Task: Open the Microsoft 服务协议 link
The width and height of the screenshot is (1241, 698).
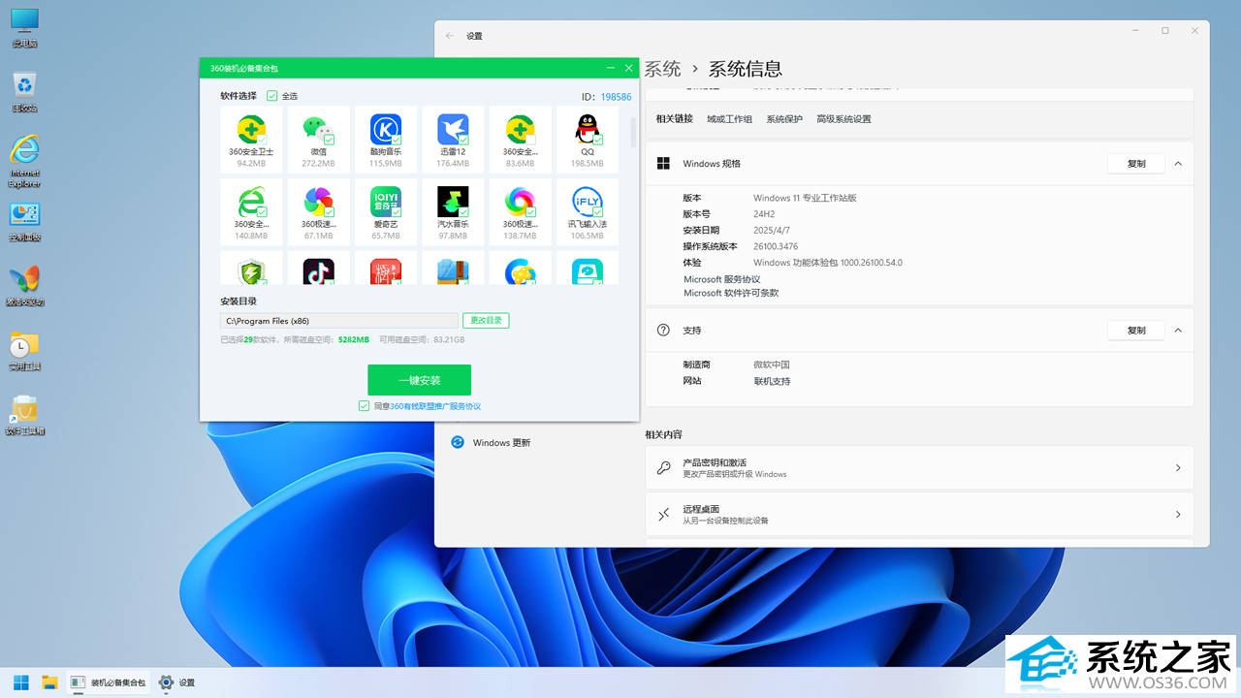Action: (722, 279)
